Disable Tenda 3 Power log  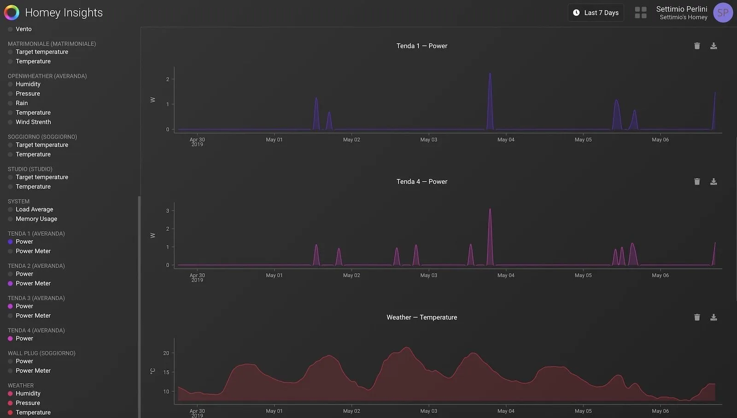click(x=20, y=306)
